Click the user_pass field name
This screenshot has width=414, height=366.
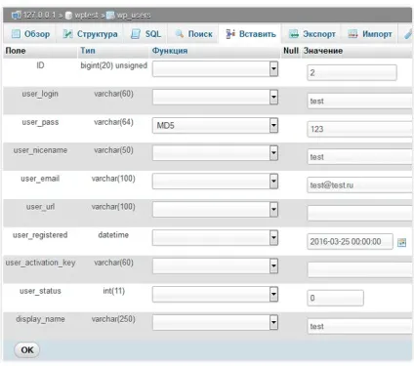point(40,122)
